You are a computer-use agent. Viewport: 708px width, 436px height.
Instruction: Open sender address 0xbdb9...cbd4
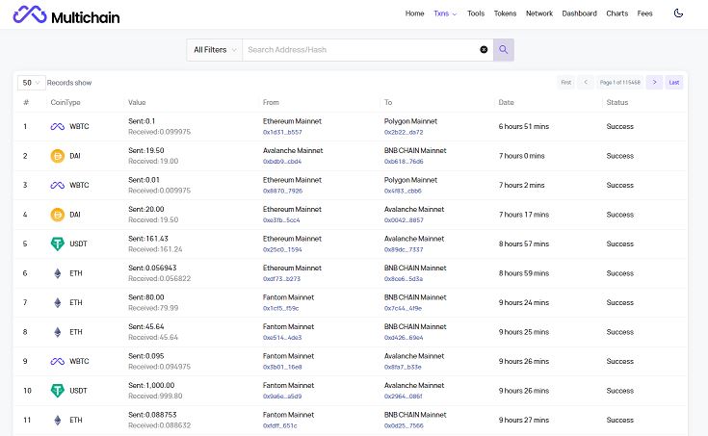(282, 162)
